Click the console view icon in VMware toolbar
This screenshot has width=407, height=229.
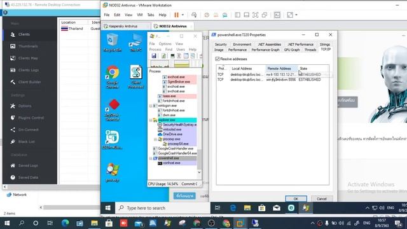277,15
